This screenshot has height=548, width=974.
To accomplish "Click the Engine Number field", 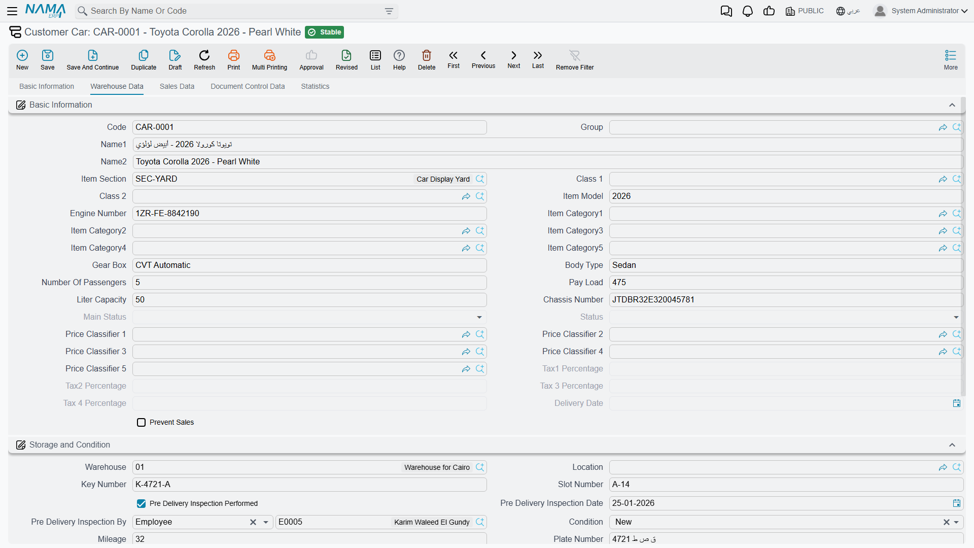I will 309,214.
